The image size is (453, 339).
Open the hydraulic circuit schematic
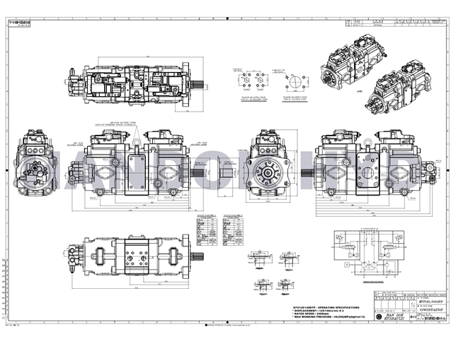[368, 254]
